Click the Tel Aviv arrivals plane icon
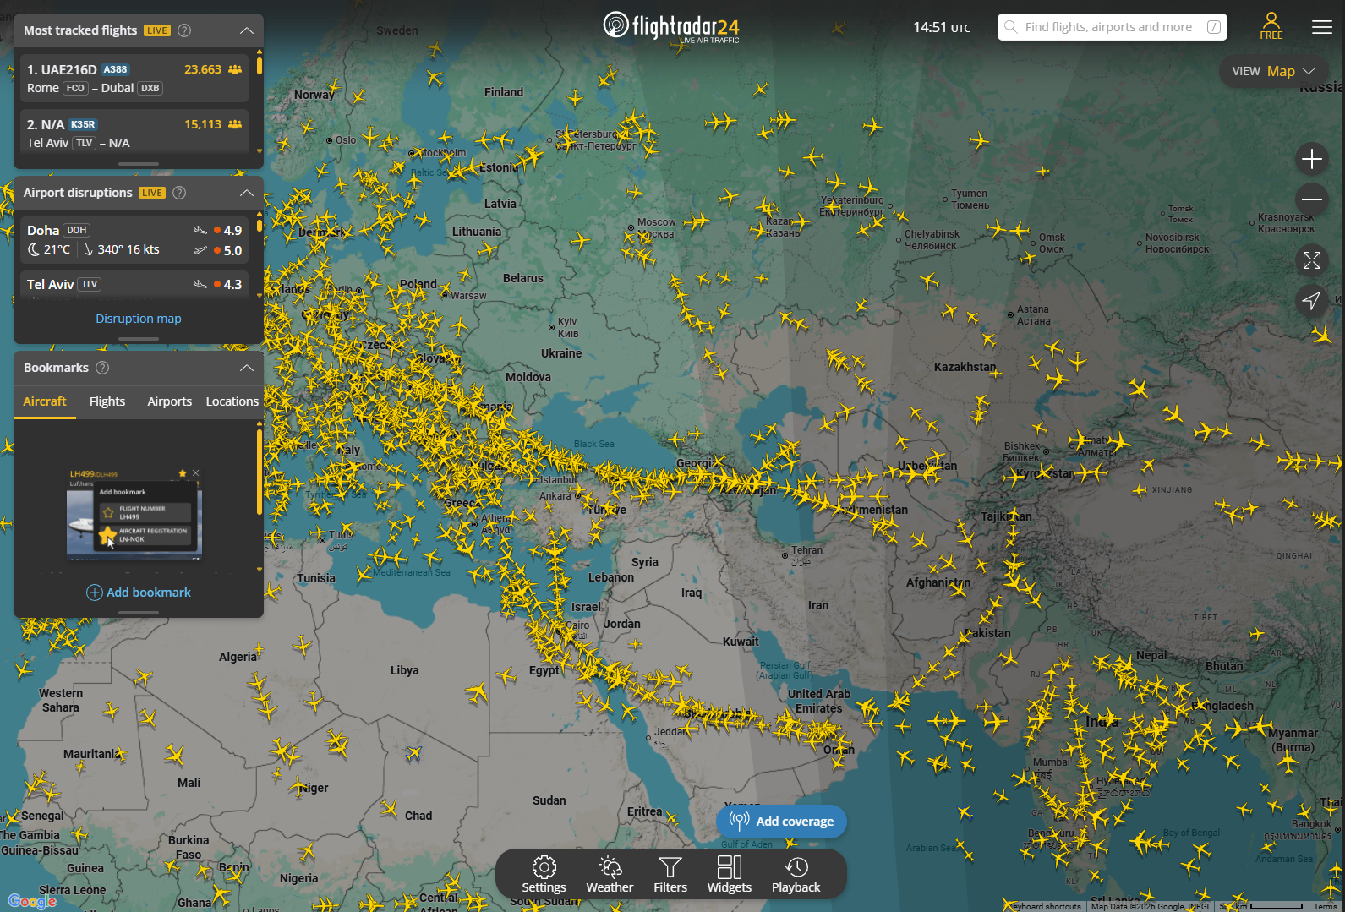1345x912 pixels. pos(200,284)
